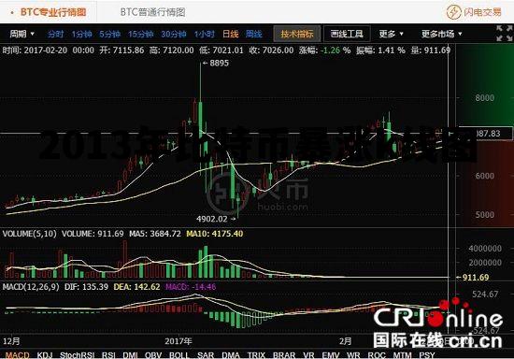Viewport: 514px width, 359px height.
Task: Expand the 更多 dropdown menu
Action: tap(391, 34)
